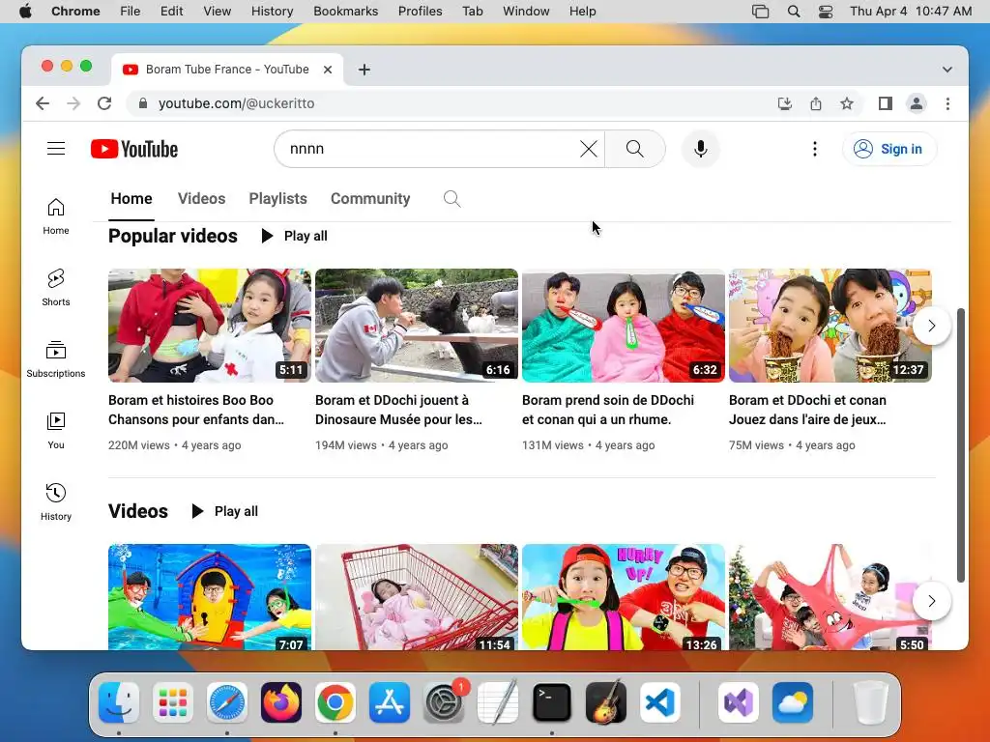The height and width of the screenshot is (742, 990).
Task: View site info lock icon
Action: click(x=143, y=103)
